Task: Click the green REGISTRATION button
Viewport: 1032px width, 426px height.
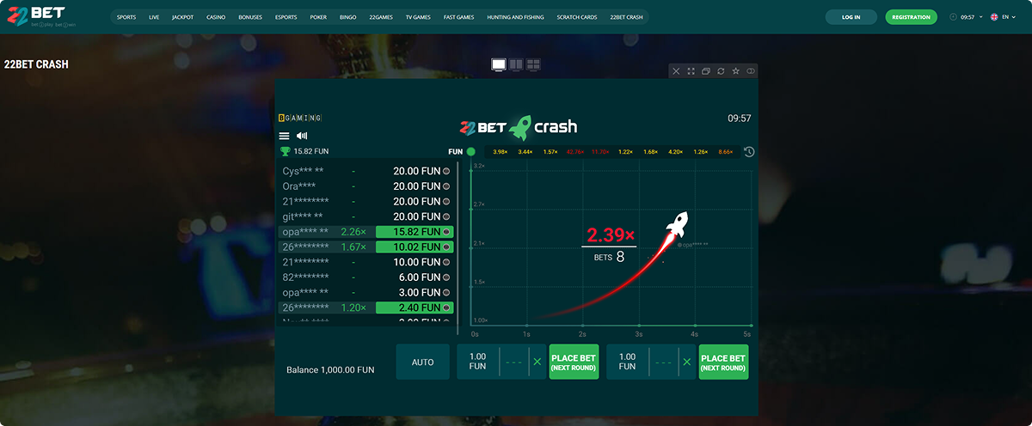Action: click(x=912, y=17)
